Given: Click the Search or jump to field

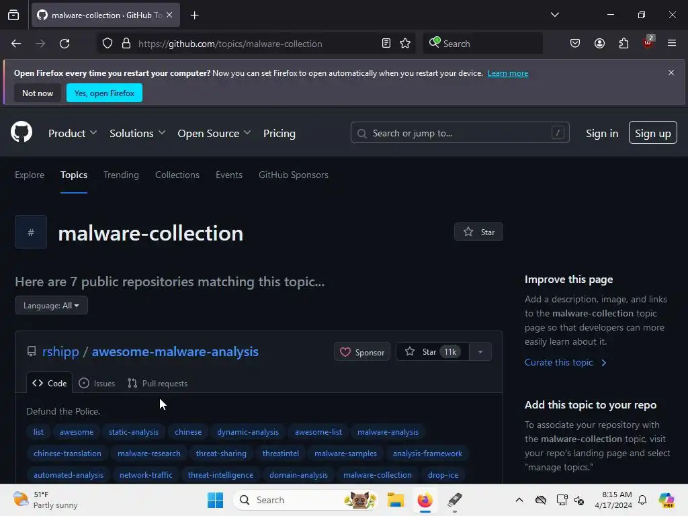Looking at the screenshot, I should coord(460,133).
